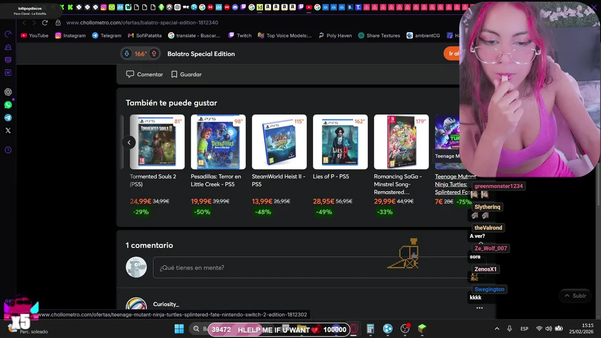Click the Wi-Fi network tray icon
Image resolution: width=601 pixels, height=338 pixels.
pyautogui.click(x=539, y=329)
